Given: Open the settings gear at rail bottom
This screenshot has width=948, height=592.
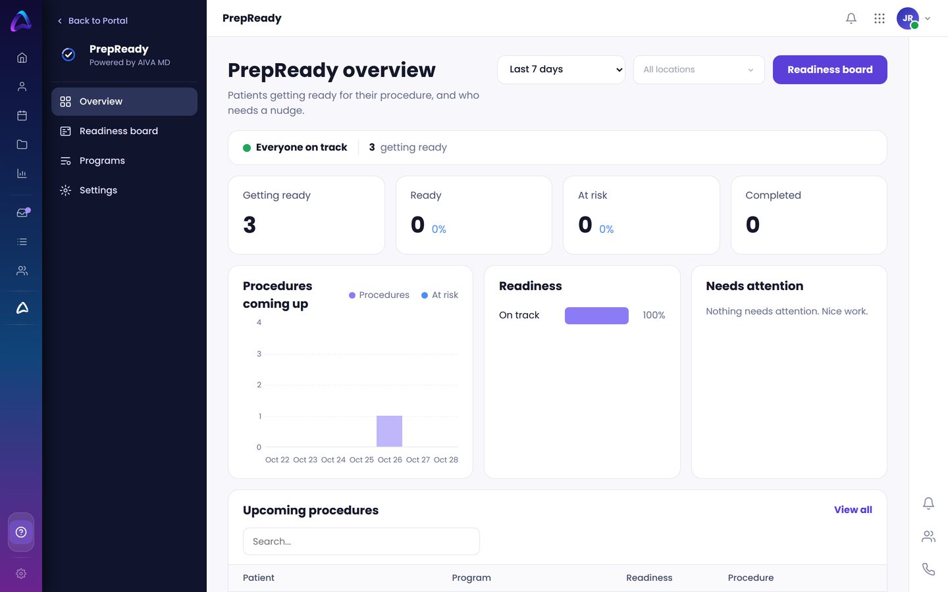Looking at the screenshot, I should point(21,574).
